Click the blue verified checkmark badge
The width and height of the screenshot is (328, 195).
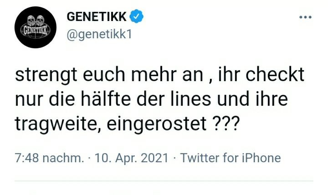136,16
